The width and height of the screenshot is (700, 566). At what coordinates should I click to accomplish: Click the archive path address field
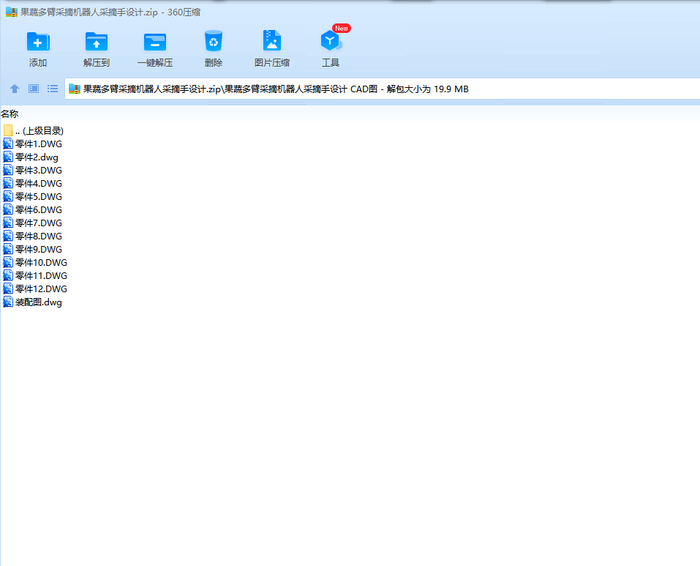coord(383,89)
